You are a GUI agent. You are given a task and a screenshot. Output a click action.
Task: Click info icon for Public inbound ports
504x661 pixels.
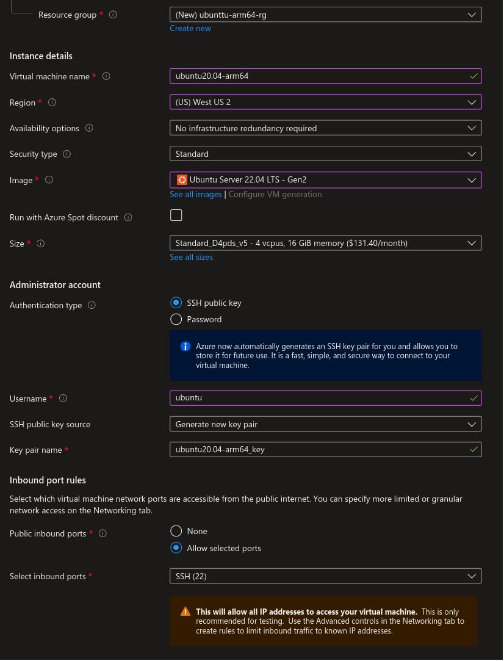coord(103,533)
